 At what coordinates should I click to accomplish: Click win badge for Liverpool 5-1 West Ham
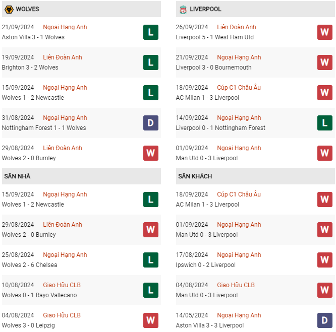point(324,32)
